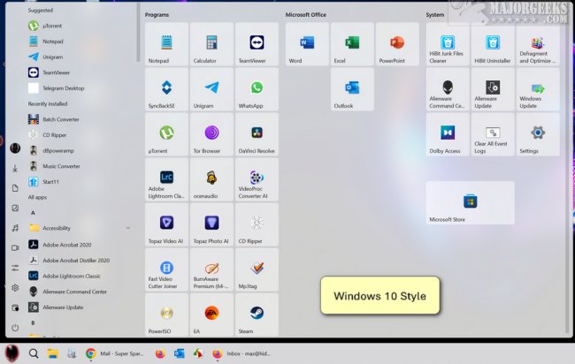Viewport: 575px width, 364px height.
Task: Select the Microsoft Office group header
Action: [306, 15]
